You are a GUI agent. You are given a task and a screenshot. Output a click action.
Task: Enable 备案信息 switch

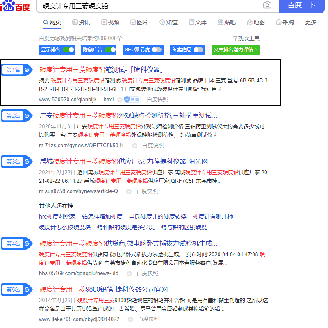[x=198, y=50]
